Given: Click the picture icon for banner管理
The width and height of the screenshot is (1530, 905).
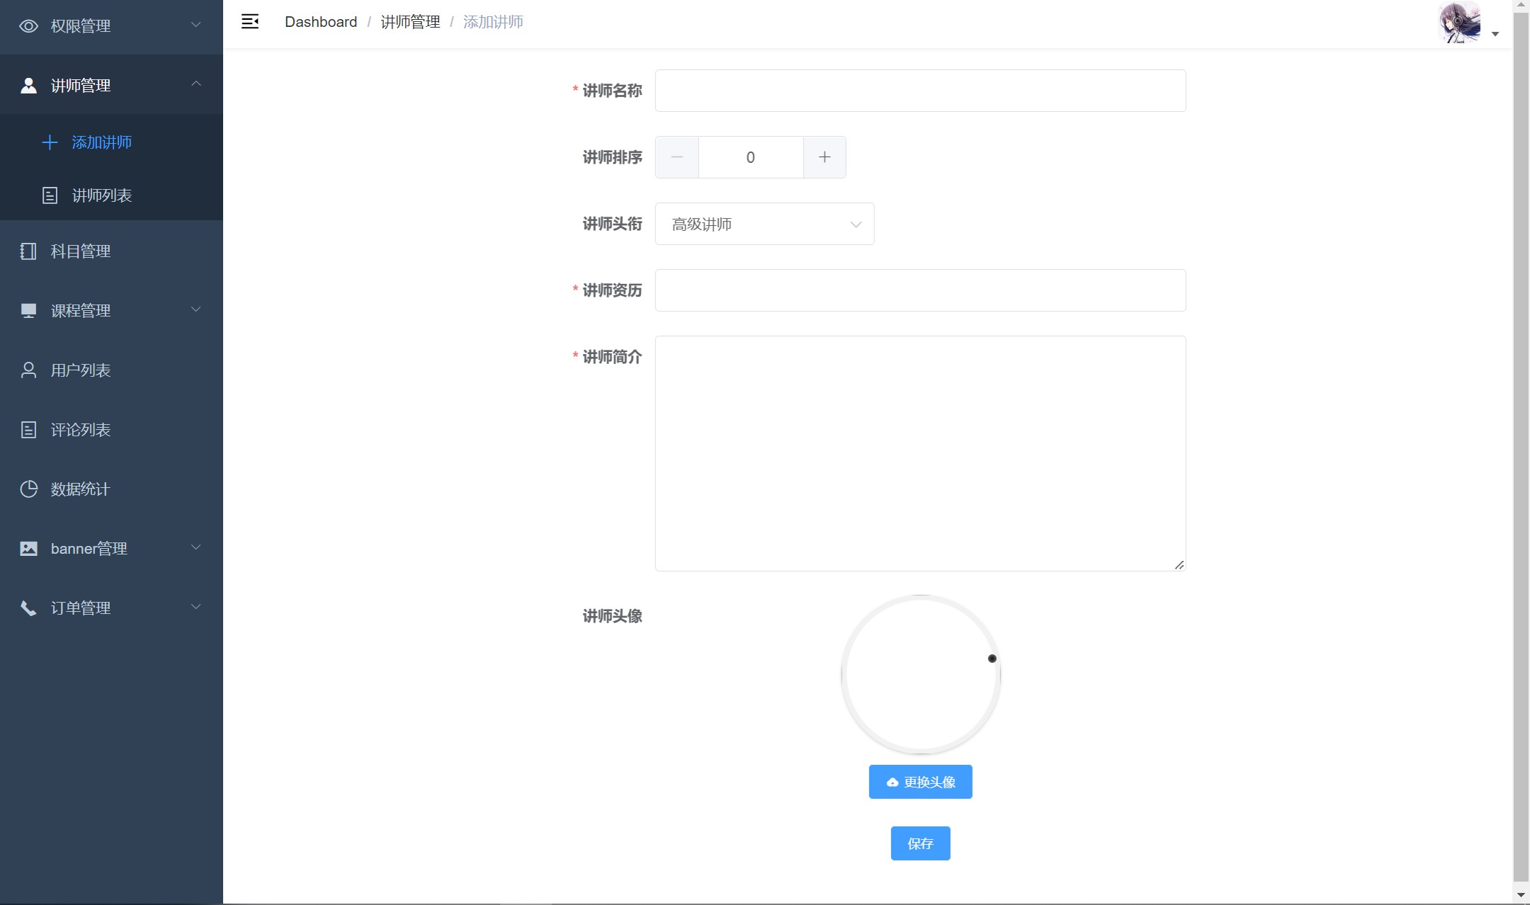Looking at the screenshot, I should point(28,549).
